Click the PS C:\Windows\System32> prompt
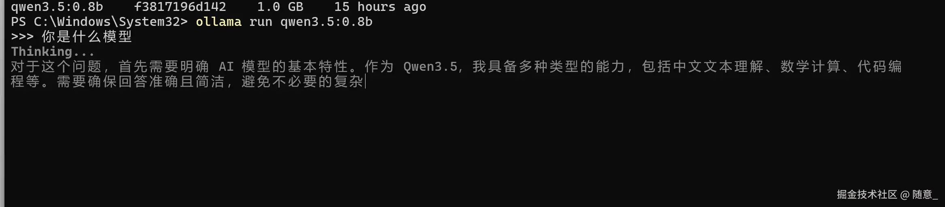The height and width of the screenshot is (207, 945). click(99, 22)
